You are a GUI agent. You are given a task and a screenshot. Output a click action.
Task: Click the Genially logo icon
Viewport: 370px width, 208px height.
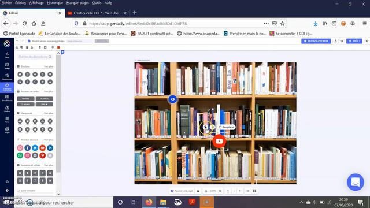tap(7, 44)
